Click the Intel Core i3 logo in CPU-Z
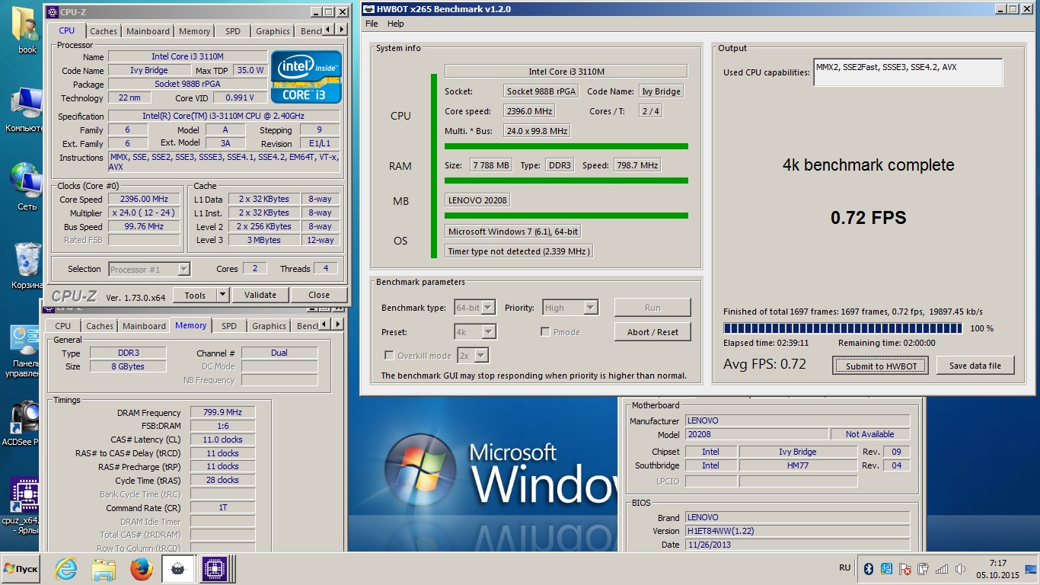This screenshot has height=585, width=1040. [x=307, y=77]
